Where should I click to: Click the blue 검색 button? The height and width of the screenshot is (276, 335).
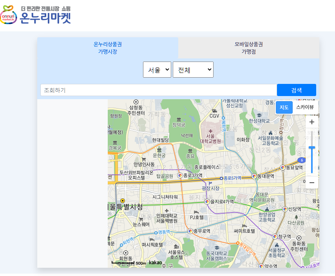[297, 90]
